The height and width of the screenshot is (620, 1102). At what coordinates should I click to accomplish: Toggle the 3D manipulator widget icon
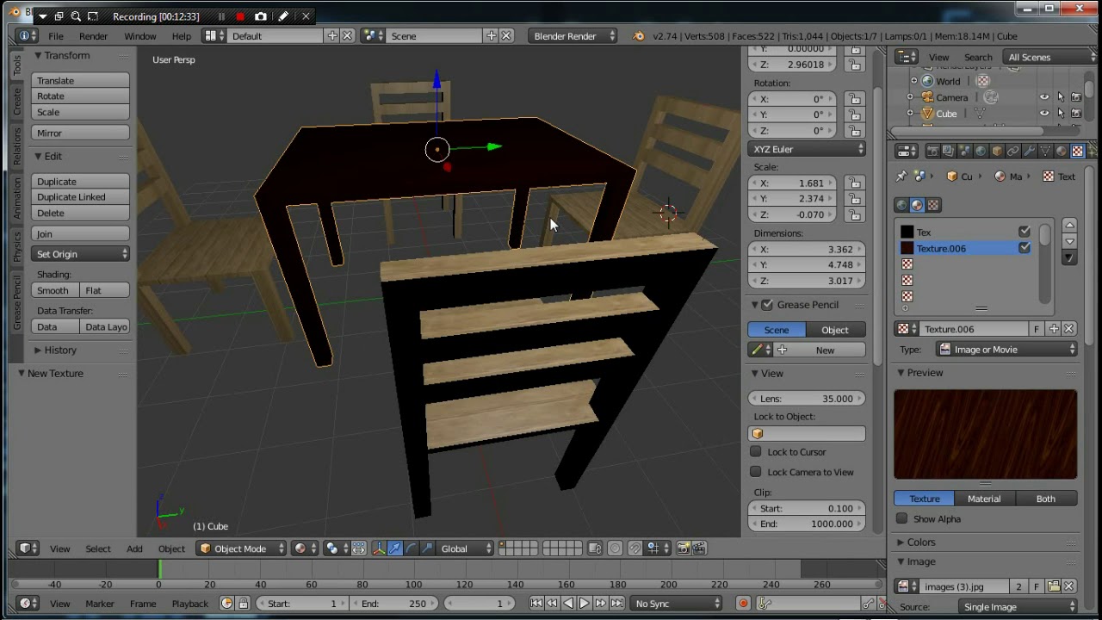379,549
